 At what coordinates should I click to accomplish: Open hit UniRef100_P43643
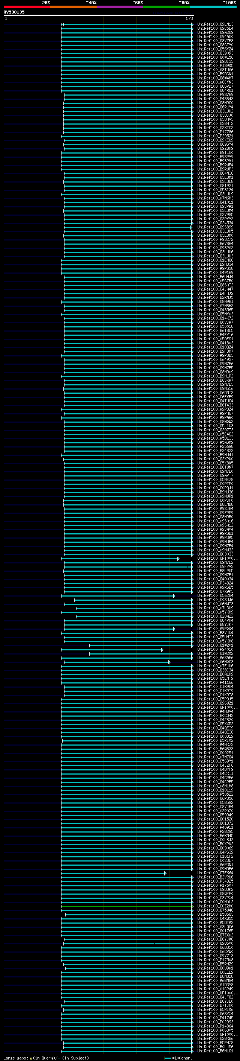tap(215, 99)
